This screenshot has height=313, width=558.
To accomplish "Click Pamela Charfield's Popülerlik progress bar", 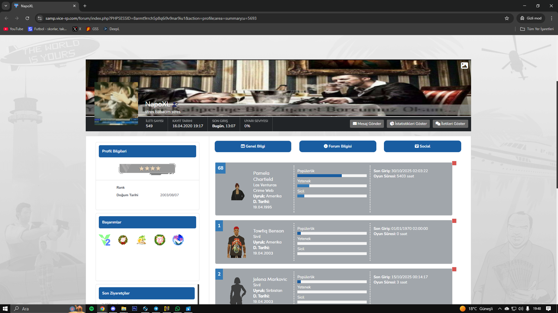I will [x=332, y=176].
